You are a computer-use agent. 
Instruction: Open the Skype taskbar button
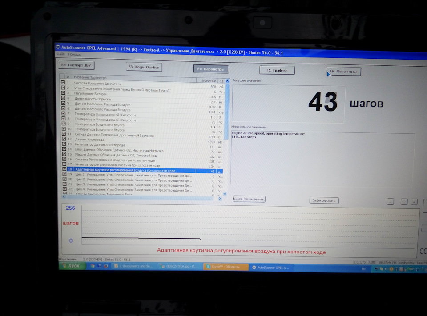(x=226, y=267)
